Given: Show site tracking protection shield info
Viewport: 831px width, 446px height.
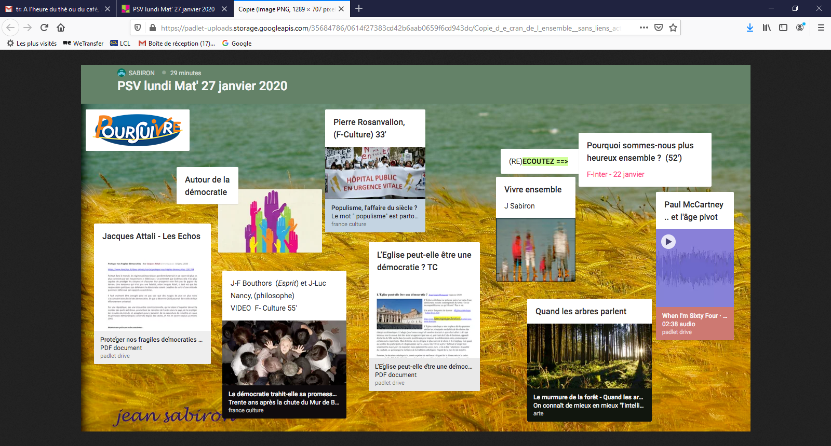Looking at the screenshot, I should [x=138, y=27].
